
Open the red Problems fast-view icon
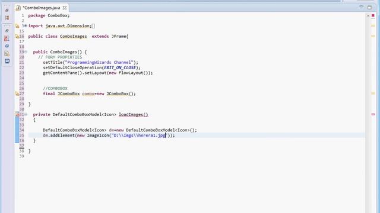tap(7, 38)
